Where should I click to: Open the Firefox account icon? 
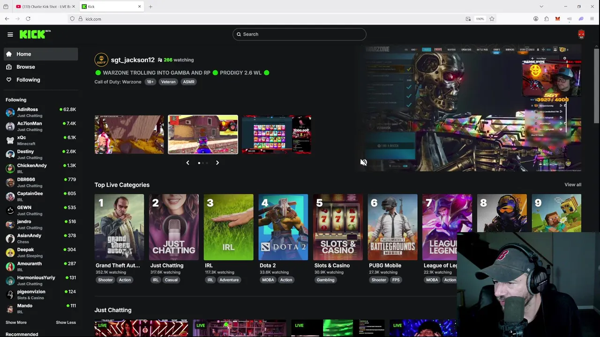[x=536, y=19]
